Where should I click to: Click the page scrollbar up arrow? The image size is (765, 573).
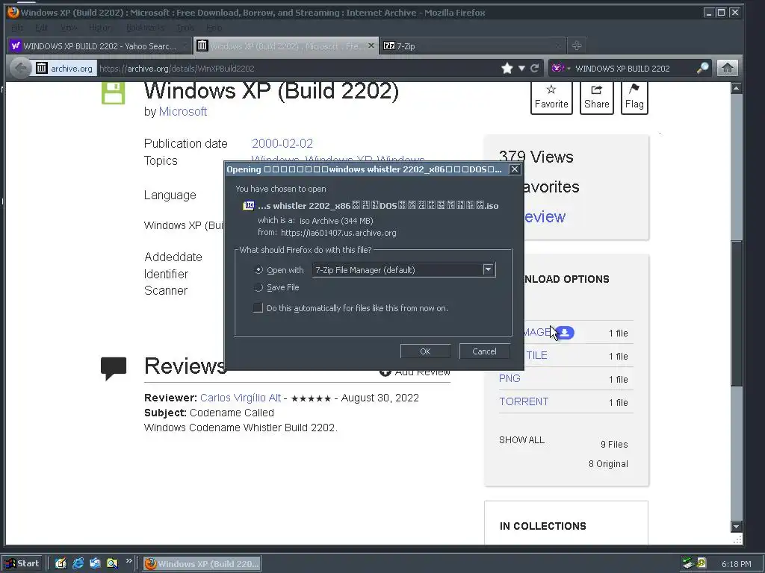pos(736,88)
